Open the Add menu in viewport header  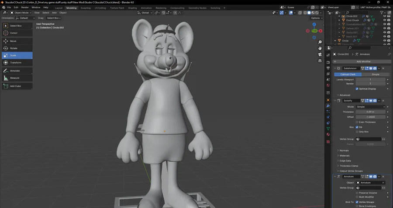point(54,13)
